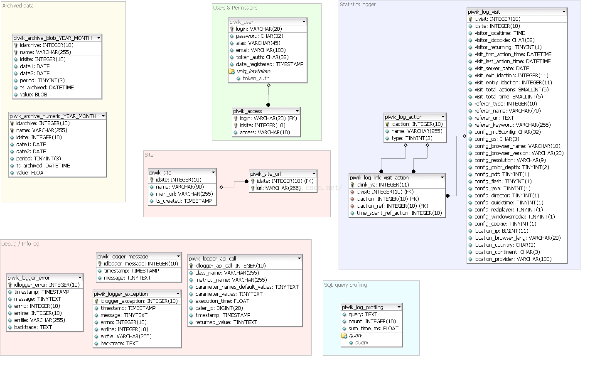Select the piwik_log_visit table title

coord(484,12)
